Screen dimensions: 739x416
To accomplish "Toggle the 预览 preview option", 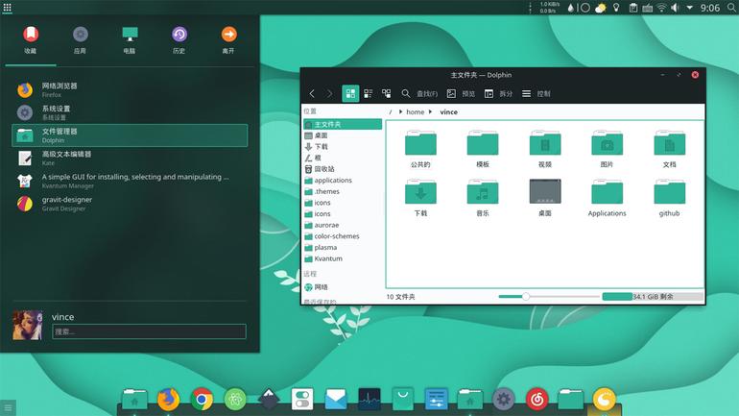I will pos(461,94).
